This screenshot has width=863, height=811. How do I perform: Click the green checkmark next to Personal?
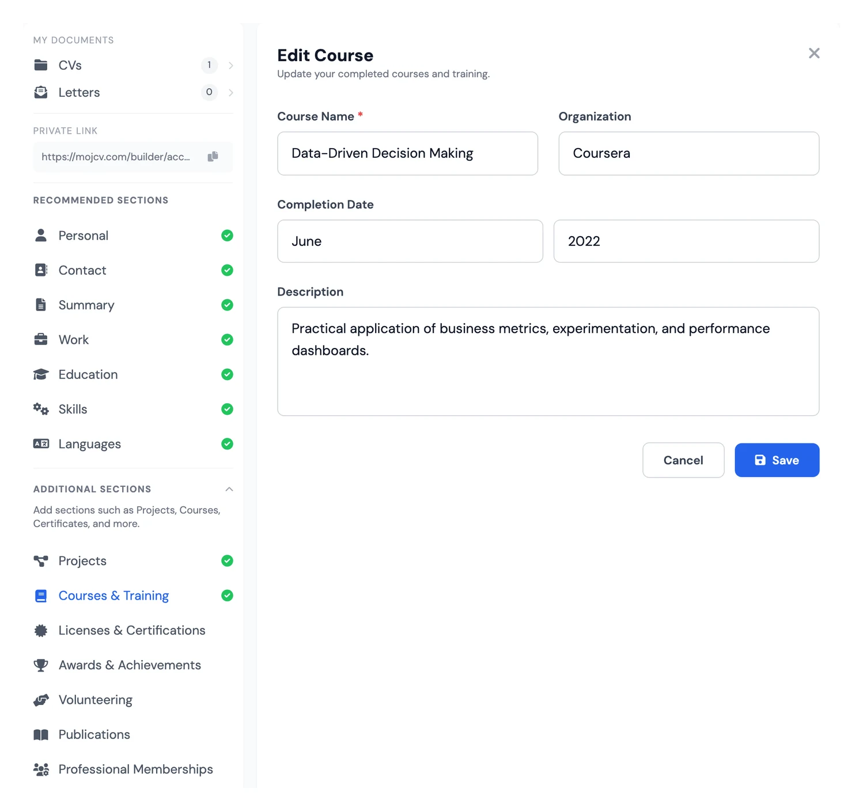tap(228, 235)
